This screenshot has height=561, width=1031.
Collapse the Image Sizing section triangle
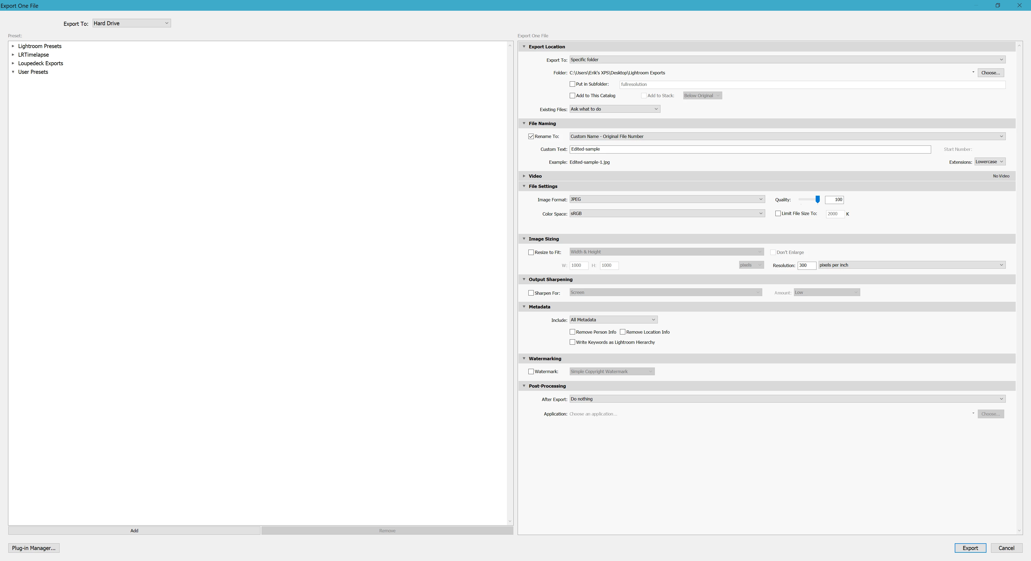524,239
